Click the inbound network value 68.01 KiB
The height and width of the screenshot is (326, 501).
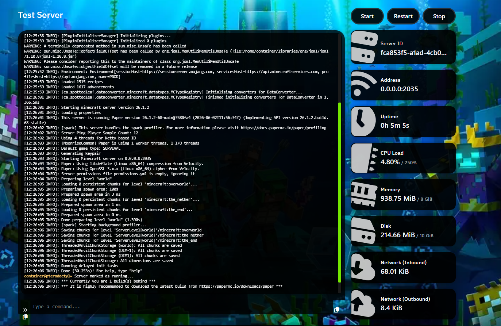point(394,272)
